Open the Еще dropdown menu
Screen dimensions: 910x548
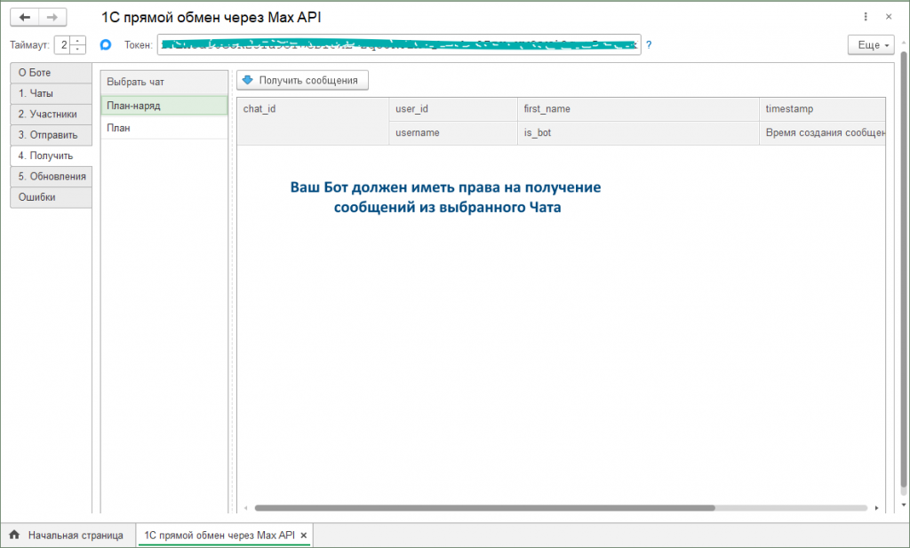(871, 44)
